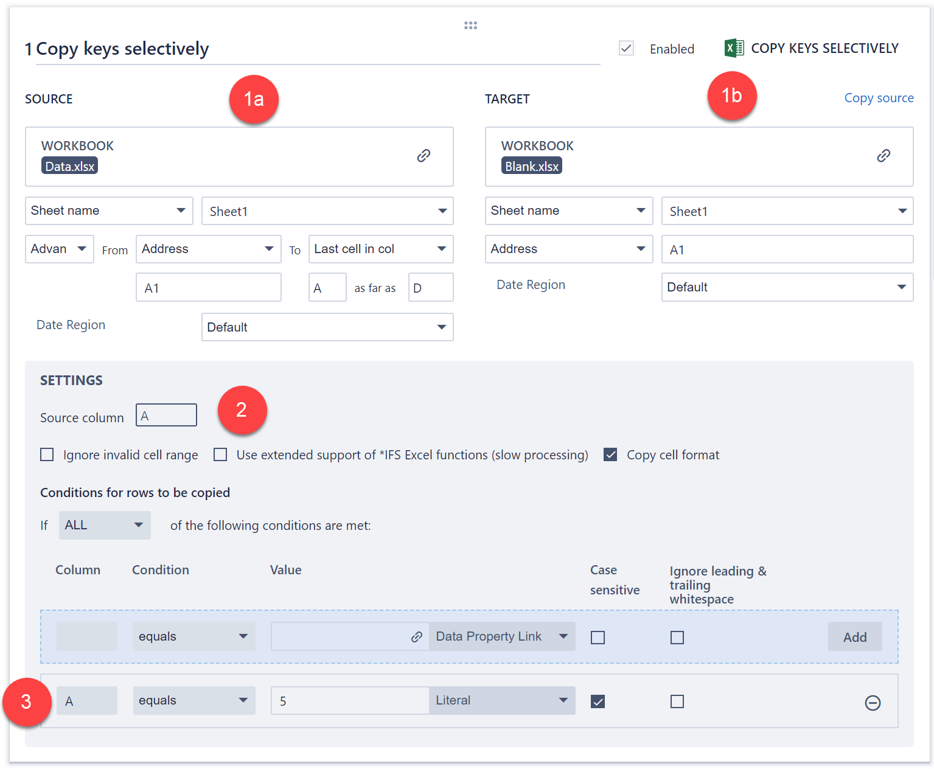The image size is (934, 769).
Task: Click the target address A1 field
Action: pos(787,249)
